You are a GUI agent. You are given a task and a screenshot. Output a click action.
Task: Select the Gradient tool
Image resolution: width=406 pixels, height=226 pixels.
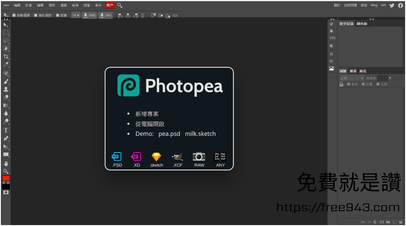pyautogui.click(x=6, y=105)
